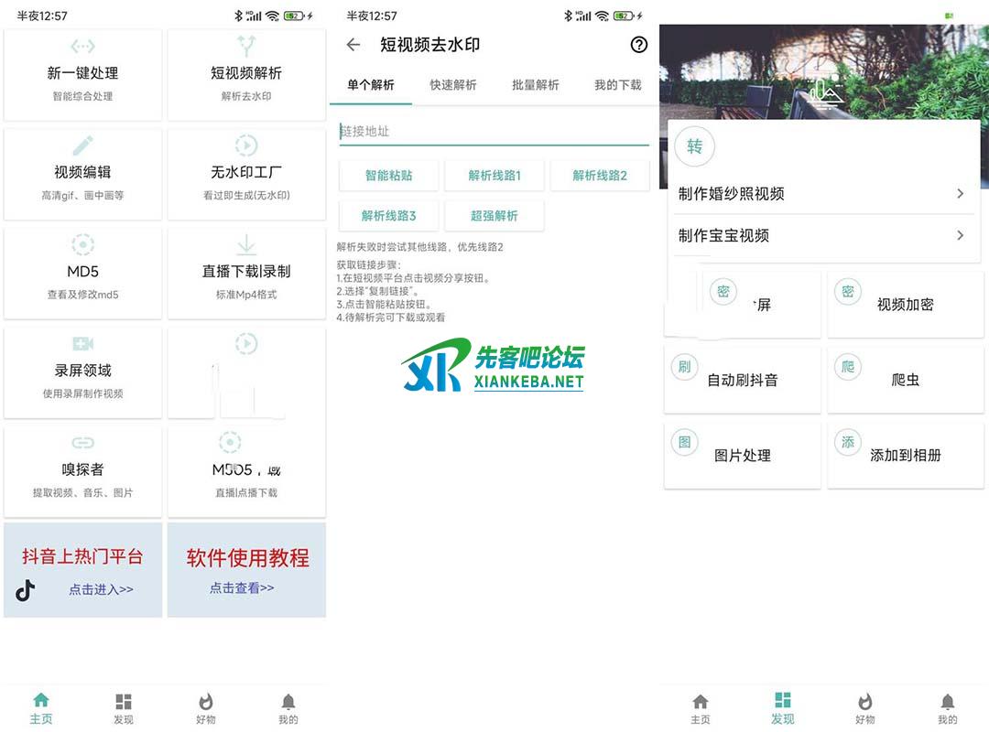Expand 制作婚纱照视频 with chevron arrow

point(960,194)
